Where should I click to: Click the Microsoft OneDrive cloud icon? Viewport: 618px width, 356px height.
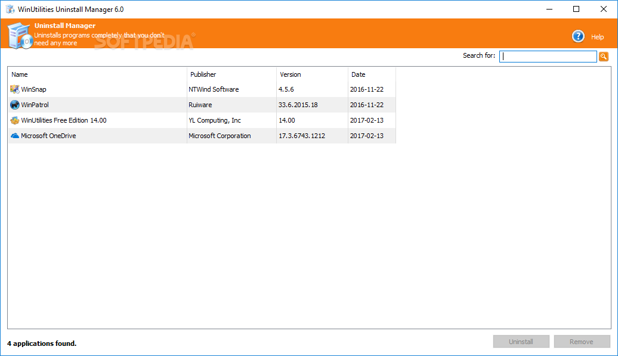[14, 136]
